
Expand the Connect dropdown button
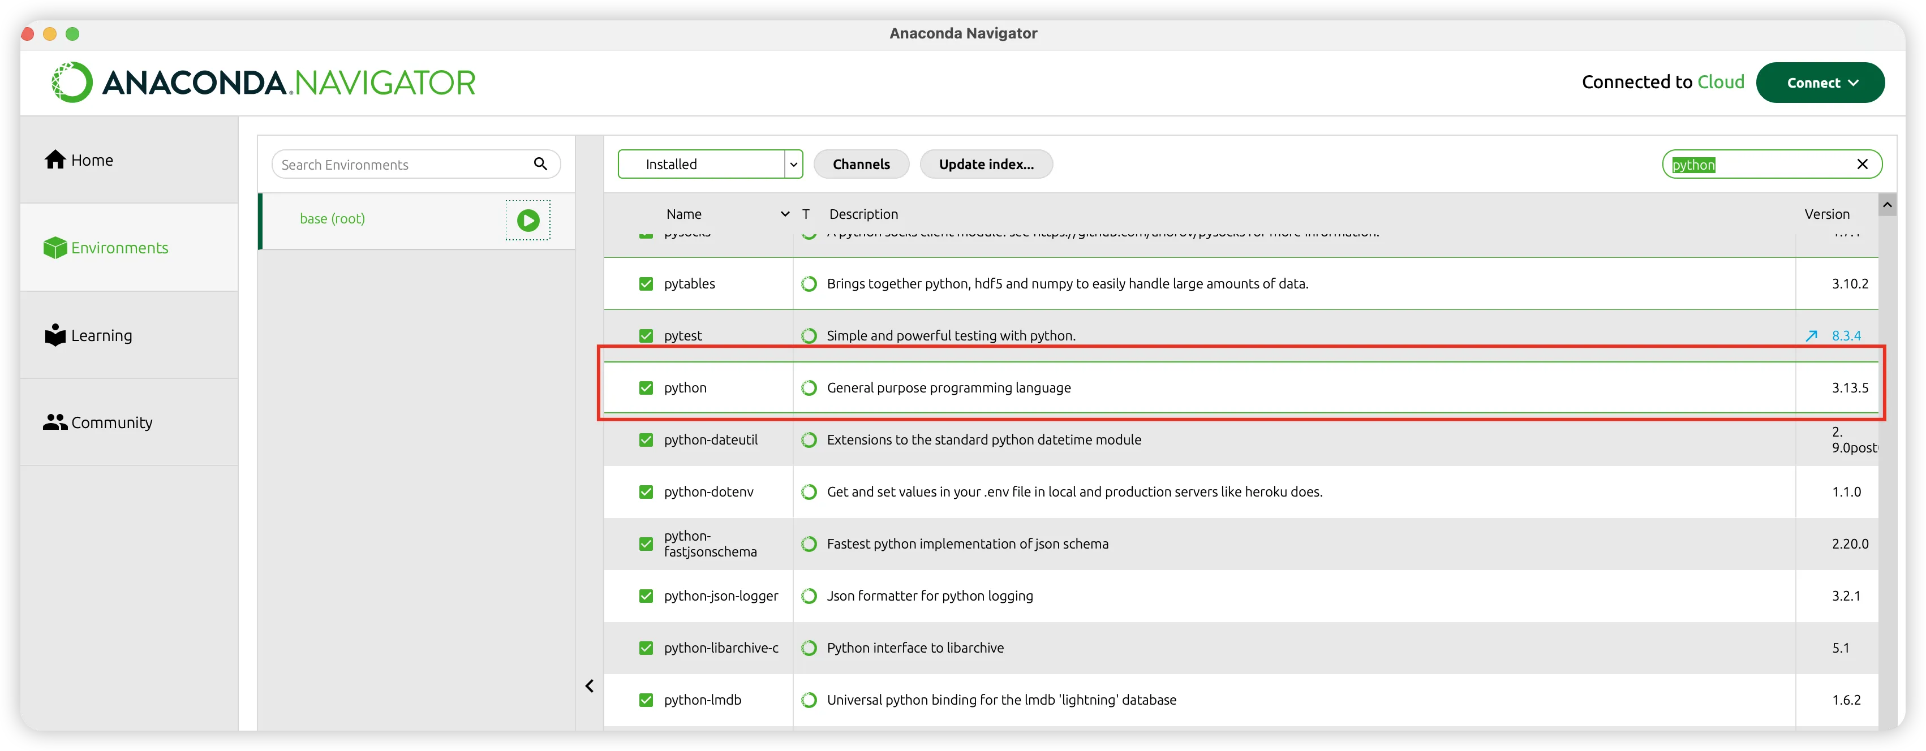click(1820, 83)
